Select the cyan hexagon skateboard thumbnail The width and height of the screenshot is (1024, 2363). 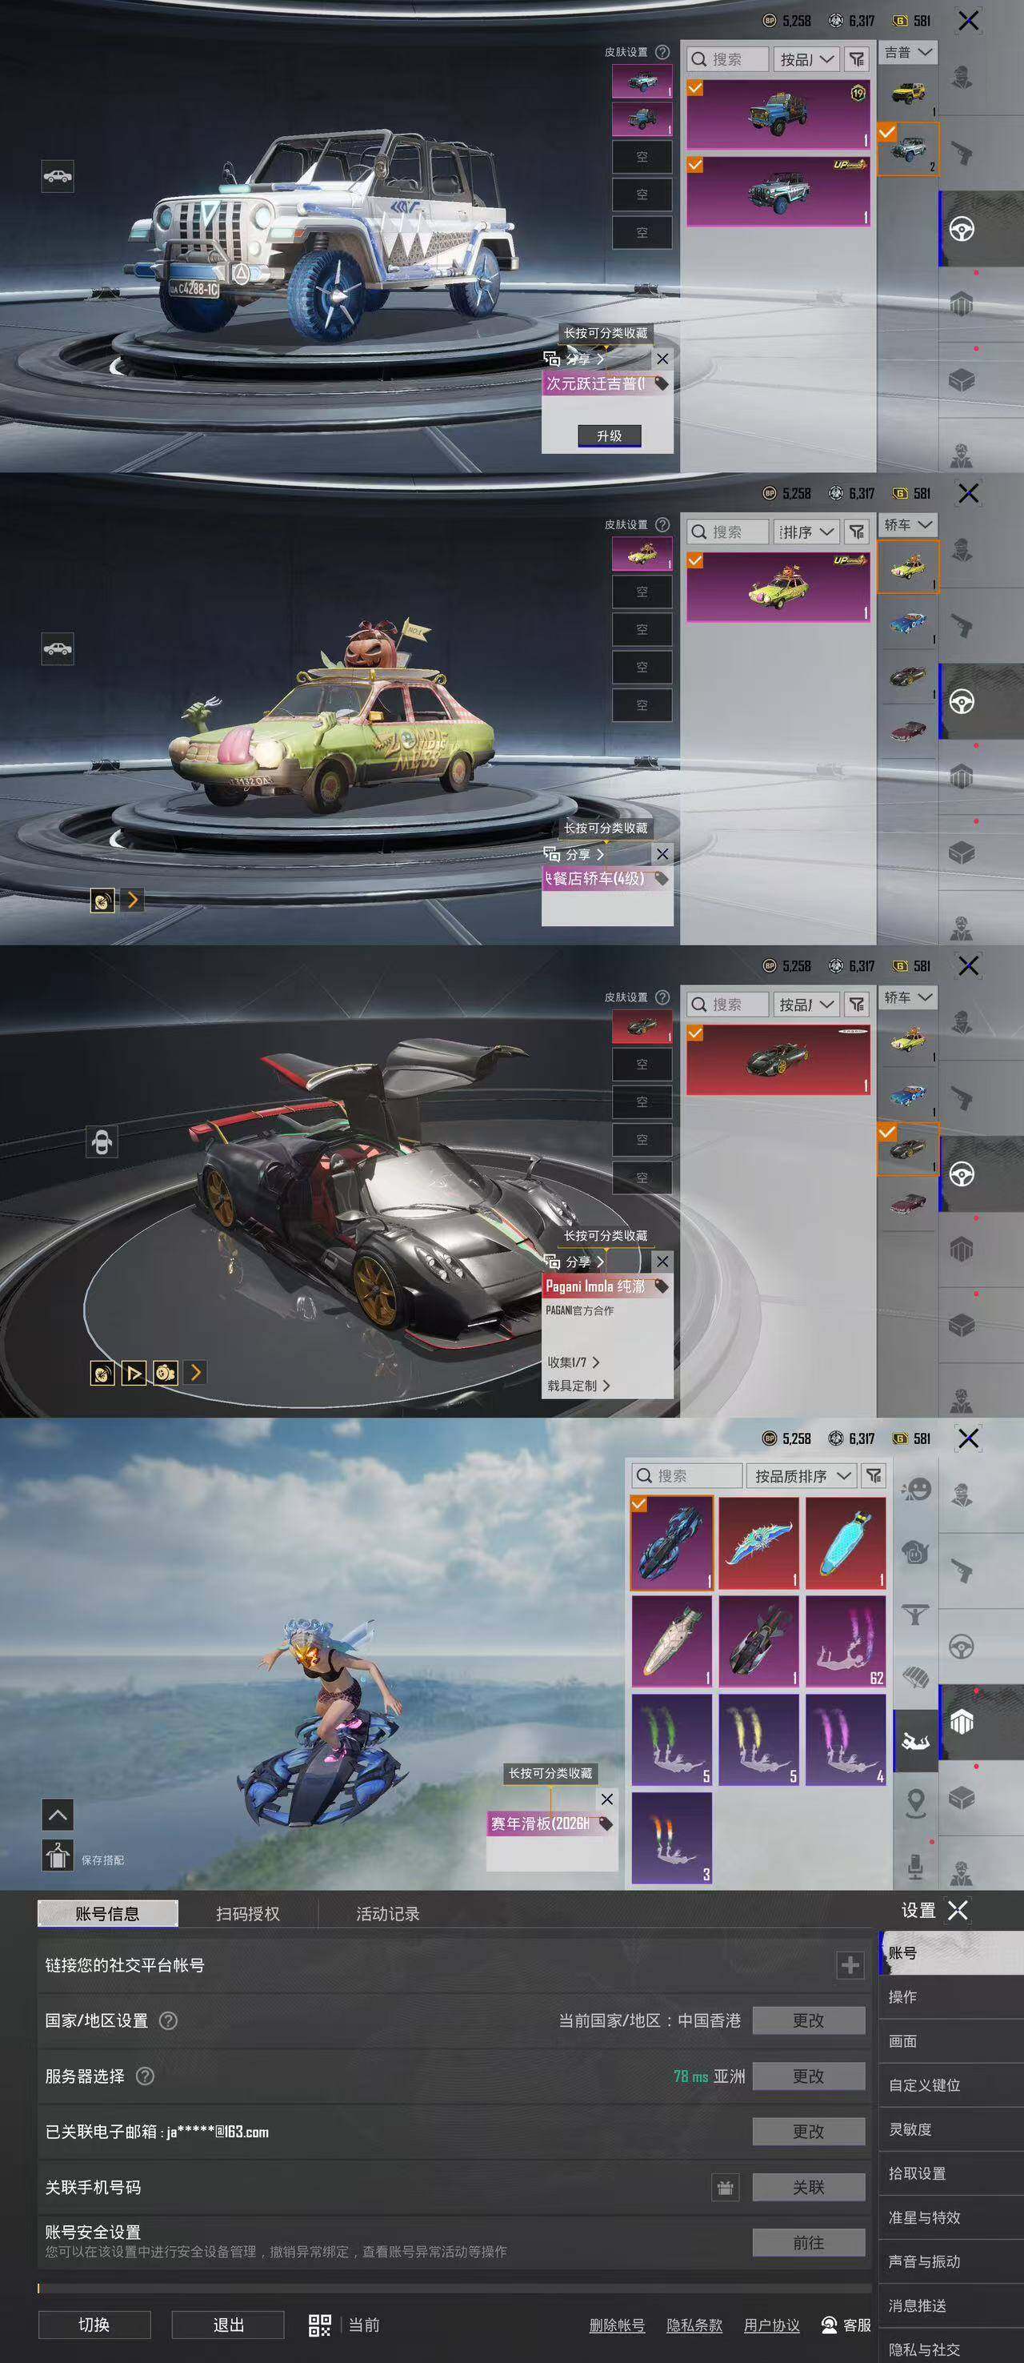pos(846,1544)
